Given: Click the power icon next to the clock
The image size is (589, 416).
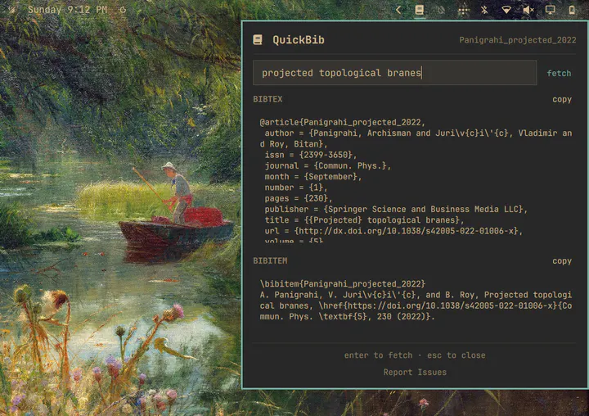Looking at the screenshot, I should click(x=123, y=10).
